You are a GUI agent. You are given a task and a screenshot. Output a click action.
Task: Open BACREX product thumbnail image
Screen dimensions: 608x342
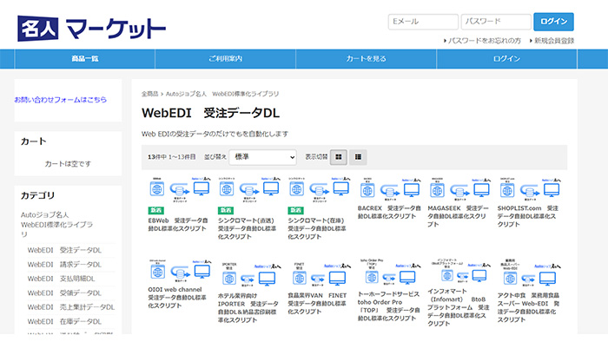pos(389,189)
